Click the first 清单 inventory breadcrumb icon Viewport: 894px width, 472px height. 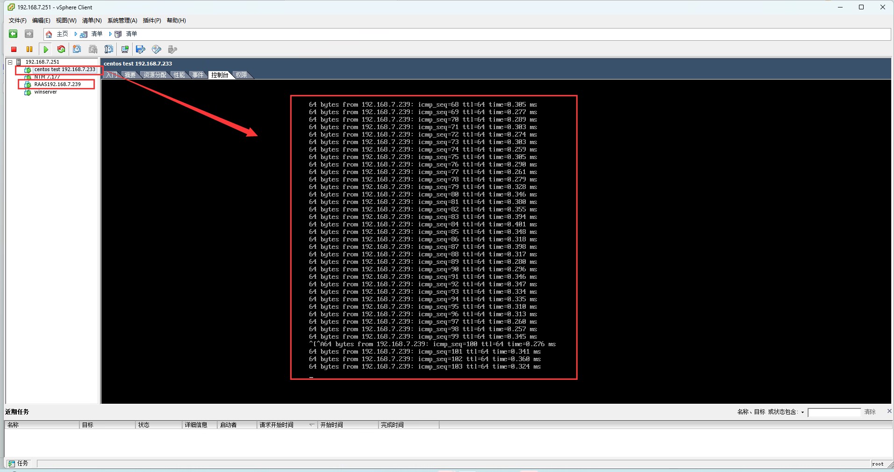[x=84, y=34]
